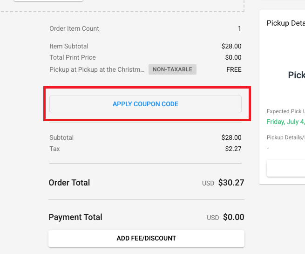Click the Payment Total heading
The image size is (305, 254).
tap(75, 217)
